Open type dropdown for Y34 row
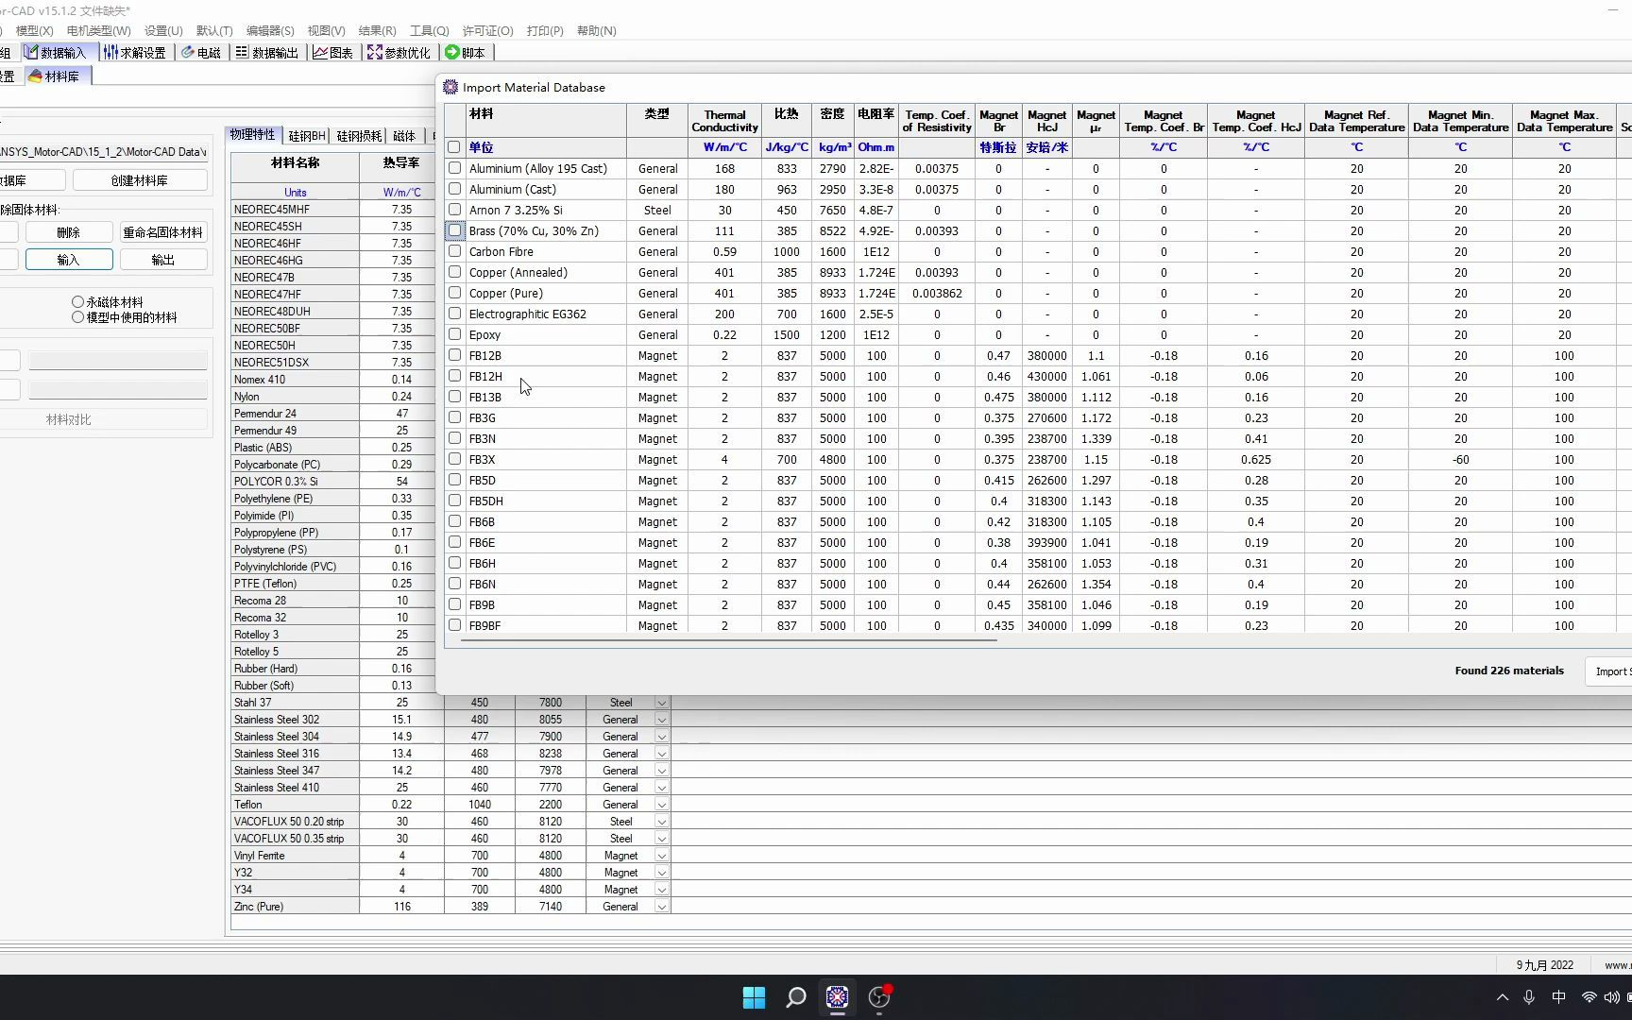The height and width of the screenshot is (1020, 1632). click(662, 890)
